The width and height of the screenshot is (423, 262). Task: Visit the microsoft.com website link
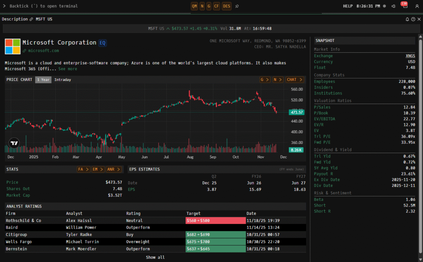tap(43, 51)
